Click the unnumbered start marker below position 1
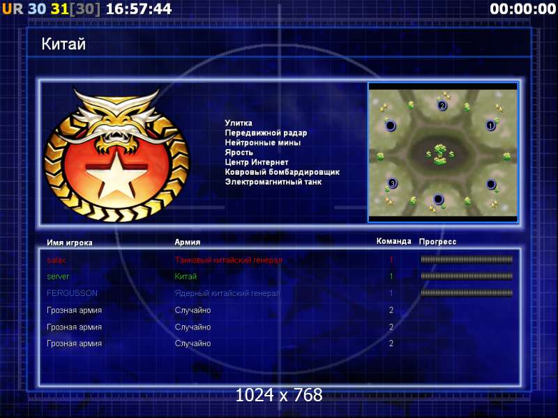 [x=491, y=184]
